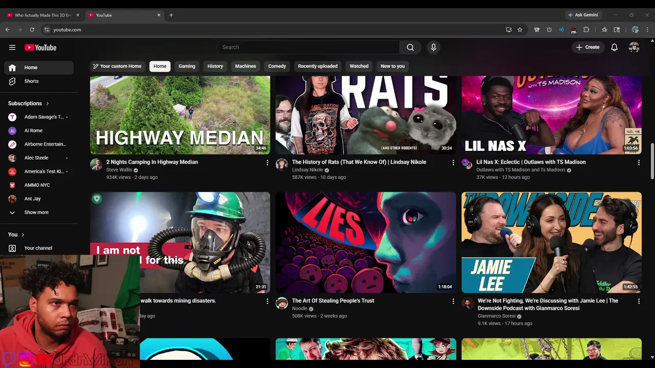Open options for mining disasters video
The width and height of the screenshot is (655, 368).
[267, 302]
